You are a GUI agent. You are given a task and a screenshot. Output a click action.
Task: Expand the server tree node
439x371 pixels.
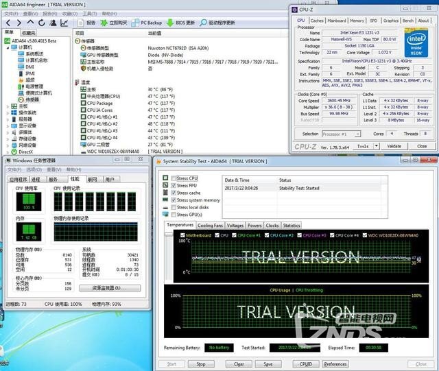(x=8, y=119)
